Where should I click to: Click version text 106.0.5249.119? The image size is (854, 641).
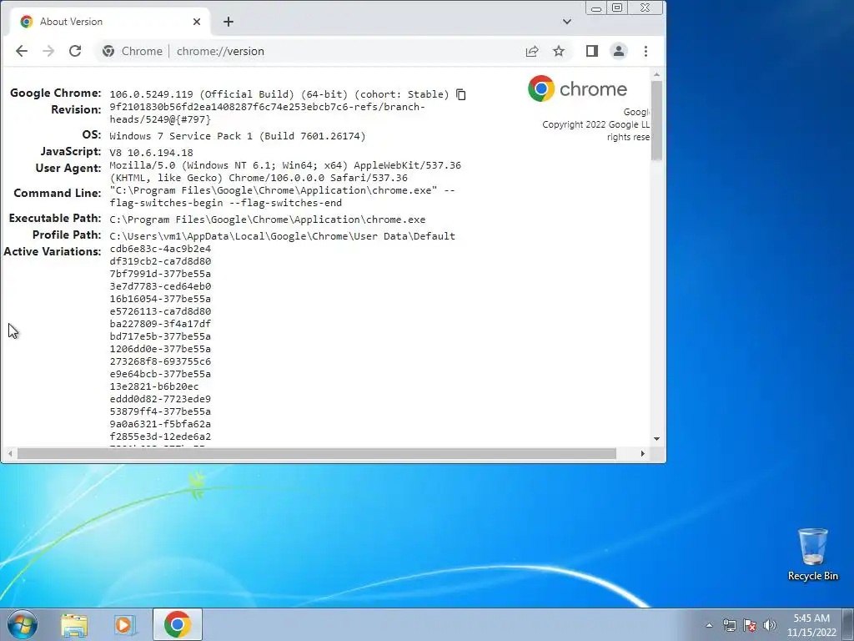(152, 94)
